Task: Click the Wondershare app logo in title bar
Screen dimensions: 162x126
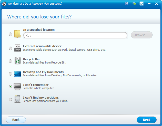Action: click(x=4, y=4)
